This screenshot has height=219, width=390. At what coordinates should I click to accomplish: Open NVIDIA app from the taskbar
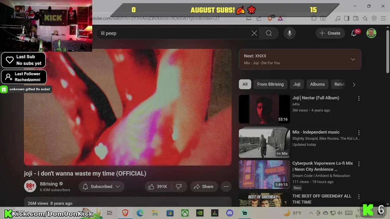[x=200, y=213]
